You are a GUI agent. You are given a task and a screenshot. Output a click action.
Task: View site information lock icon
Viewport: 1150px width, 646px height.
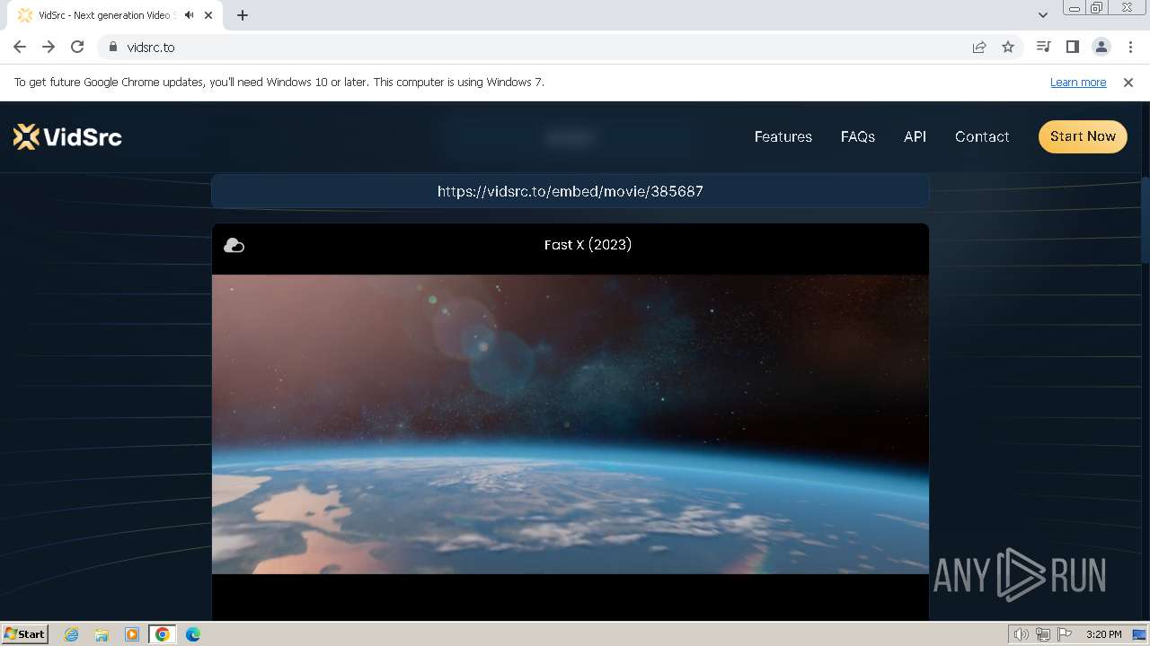pyautogui.click(x=112, y=47)
